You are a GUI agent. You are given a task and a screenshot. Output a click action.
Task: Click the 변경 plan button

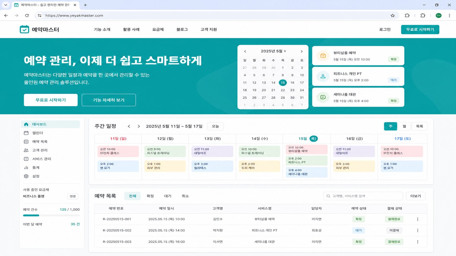pyautogui.click(x=73, y=196)
